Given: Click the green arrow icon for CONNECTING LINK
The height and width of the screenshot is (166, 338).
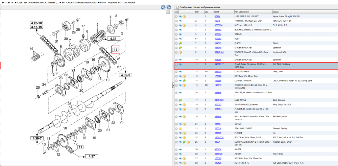Looking at the screenshot, I should [184, 80].
